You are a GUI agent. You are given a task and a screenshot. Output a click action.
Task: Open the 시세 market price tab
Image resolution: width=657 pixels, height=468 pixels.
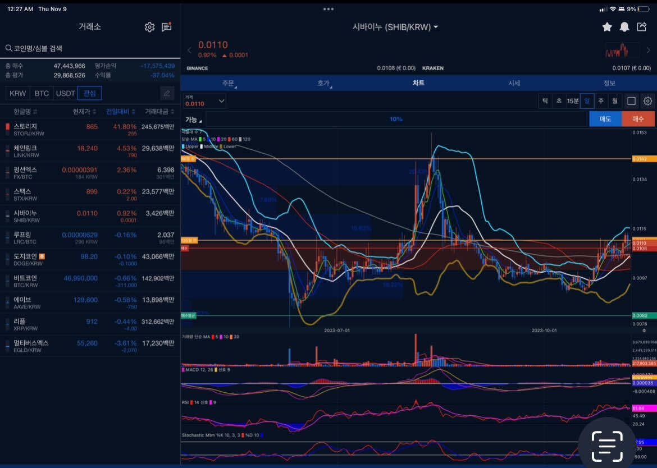pos(514,83)
